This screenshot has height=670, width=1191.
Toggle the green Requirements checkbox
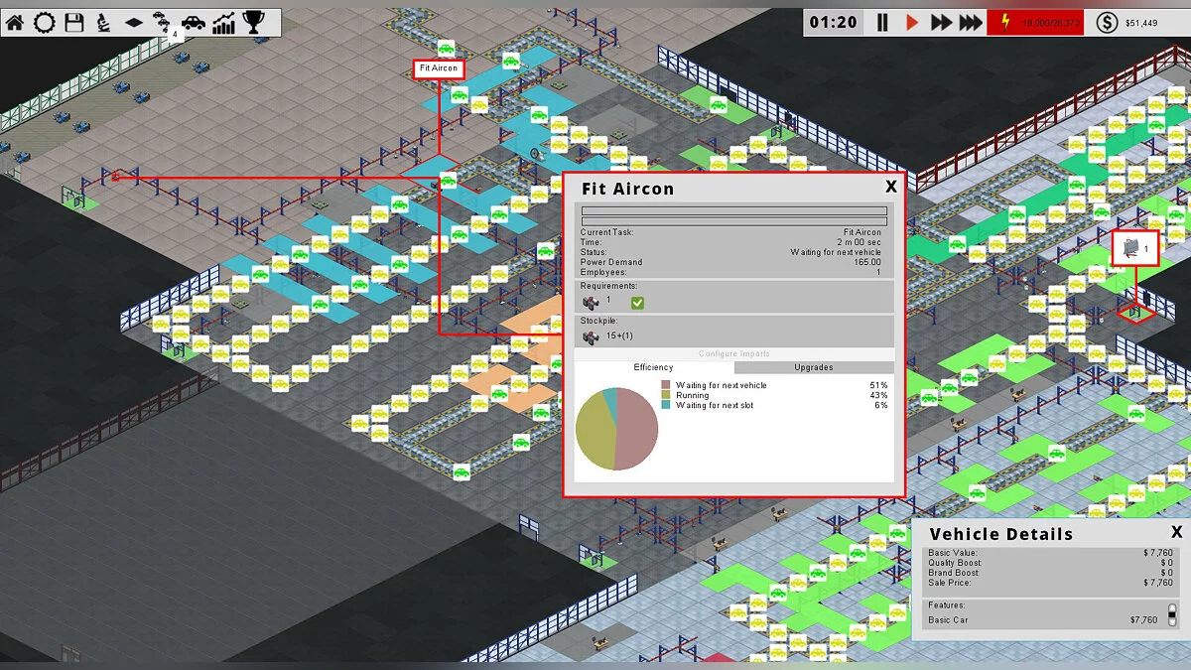637,303
